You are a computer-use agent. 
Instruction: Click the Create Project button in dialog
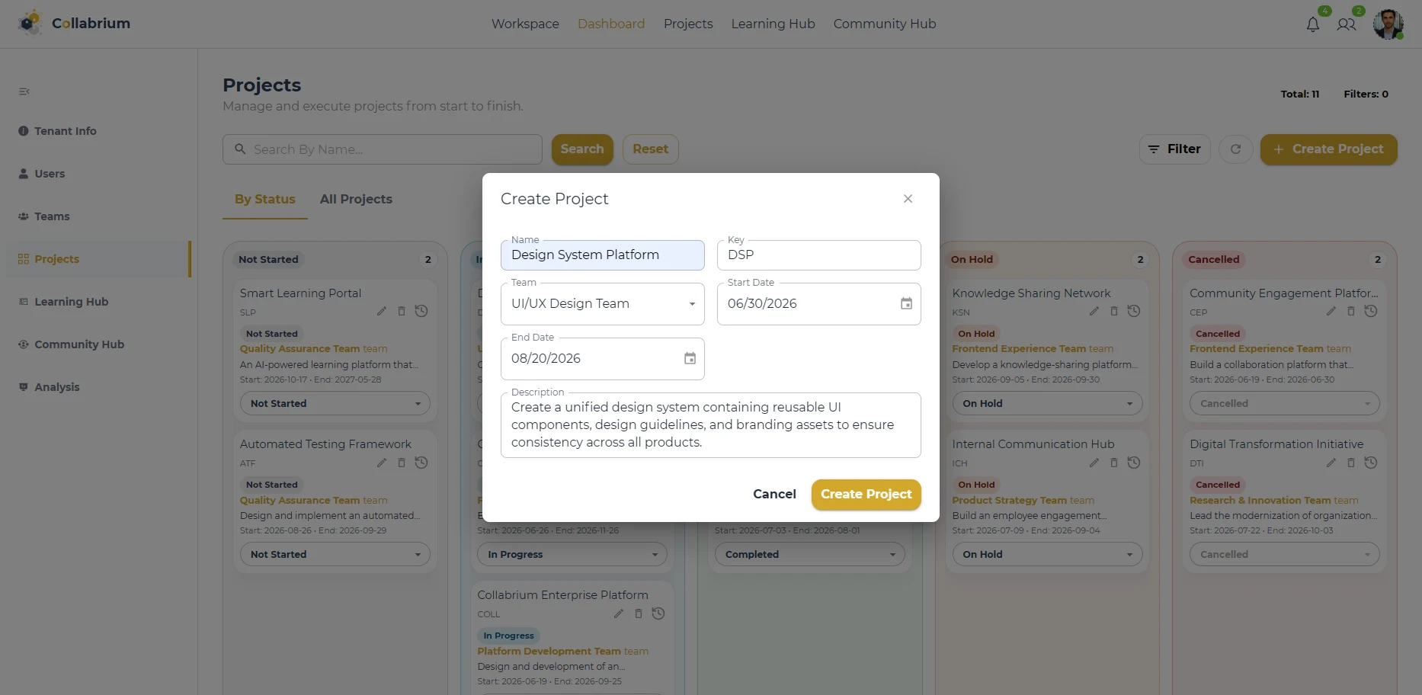point(866,495)
